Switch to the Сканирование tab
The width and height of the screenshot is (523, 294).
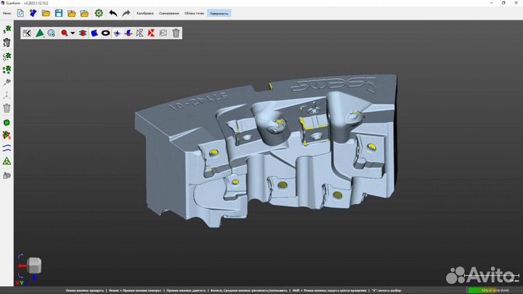click(169, 13)
